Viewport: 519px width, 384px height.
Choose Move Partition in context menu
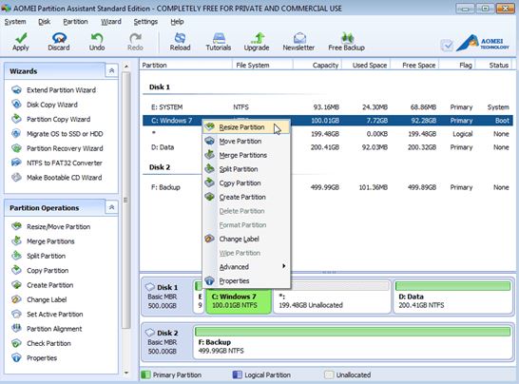(246, 141)
